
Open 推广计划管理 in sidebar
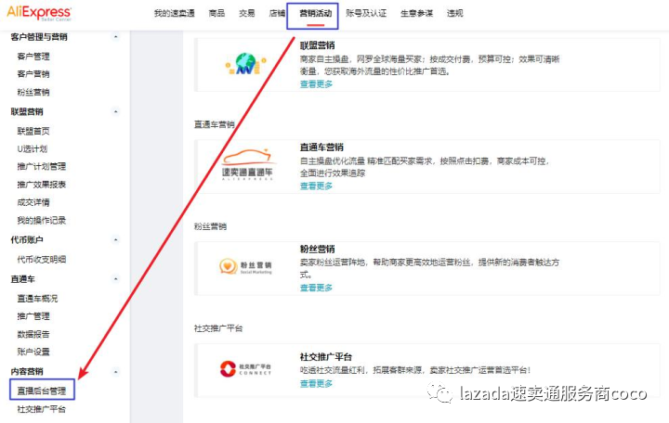click(x=42, y=167)
